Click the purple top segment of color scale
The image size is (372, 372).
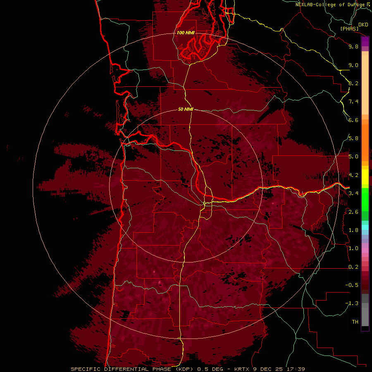coord(365,41)
